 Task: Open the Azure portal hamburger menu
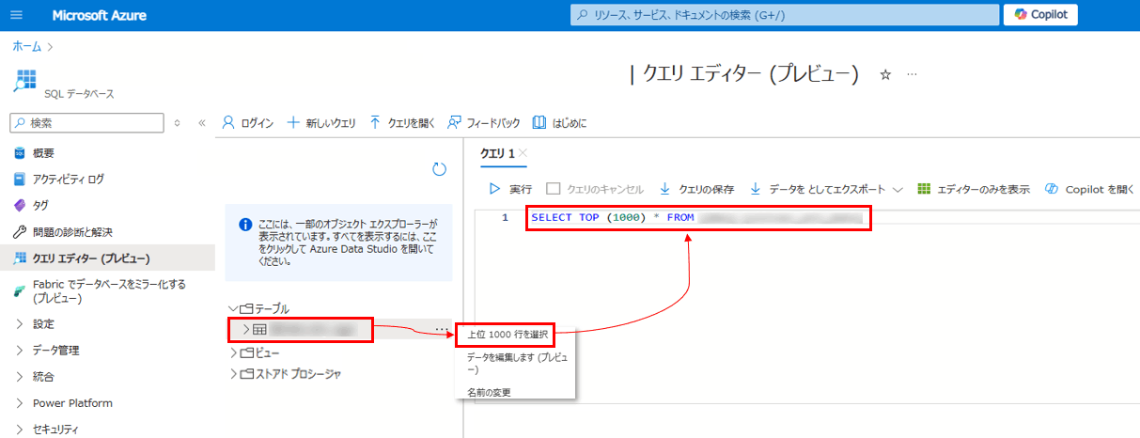(x=17, y=15)
